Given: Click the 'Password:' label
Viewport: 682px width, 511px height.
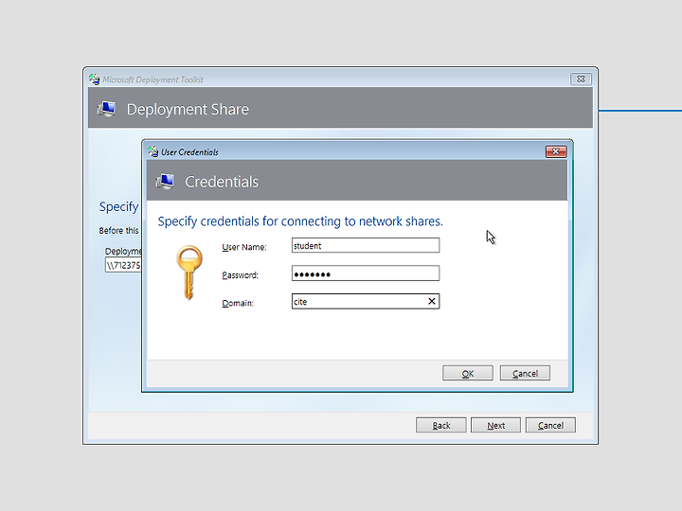Looking at the screenshot, I should tap(240, 275).
